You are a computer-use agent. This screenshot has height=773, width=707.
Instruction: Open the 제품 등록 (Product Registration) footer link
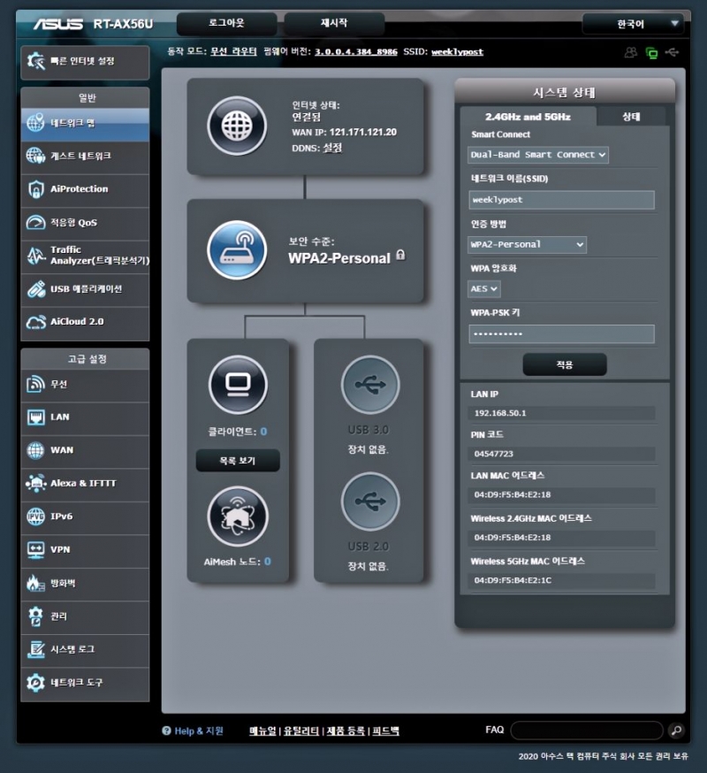coord(346,731)
